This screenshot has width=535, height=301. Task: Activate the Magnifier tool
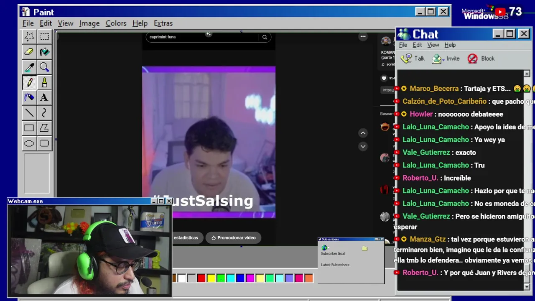point(44,67)
